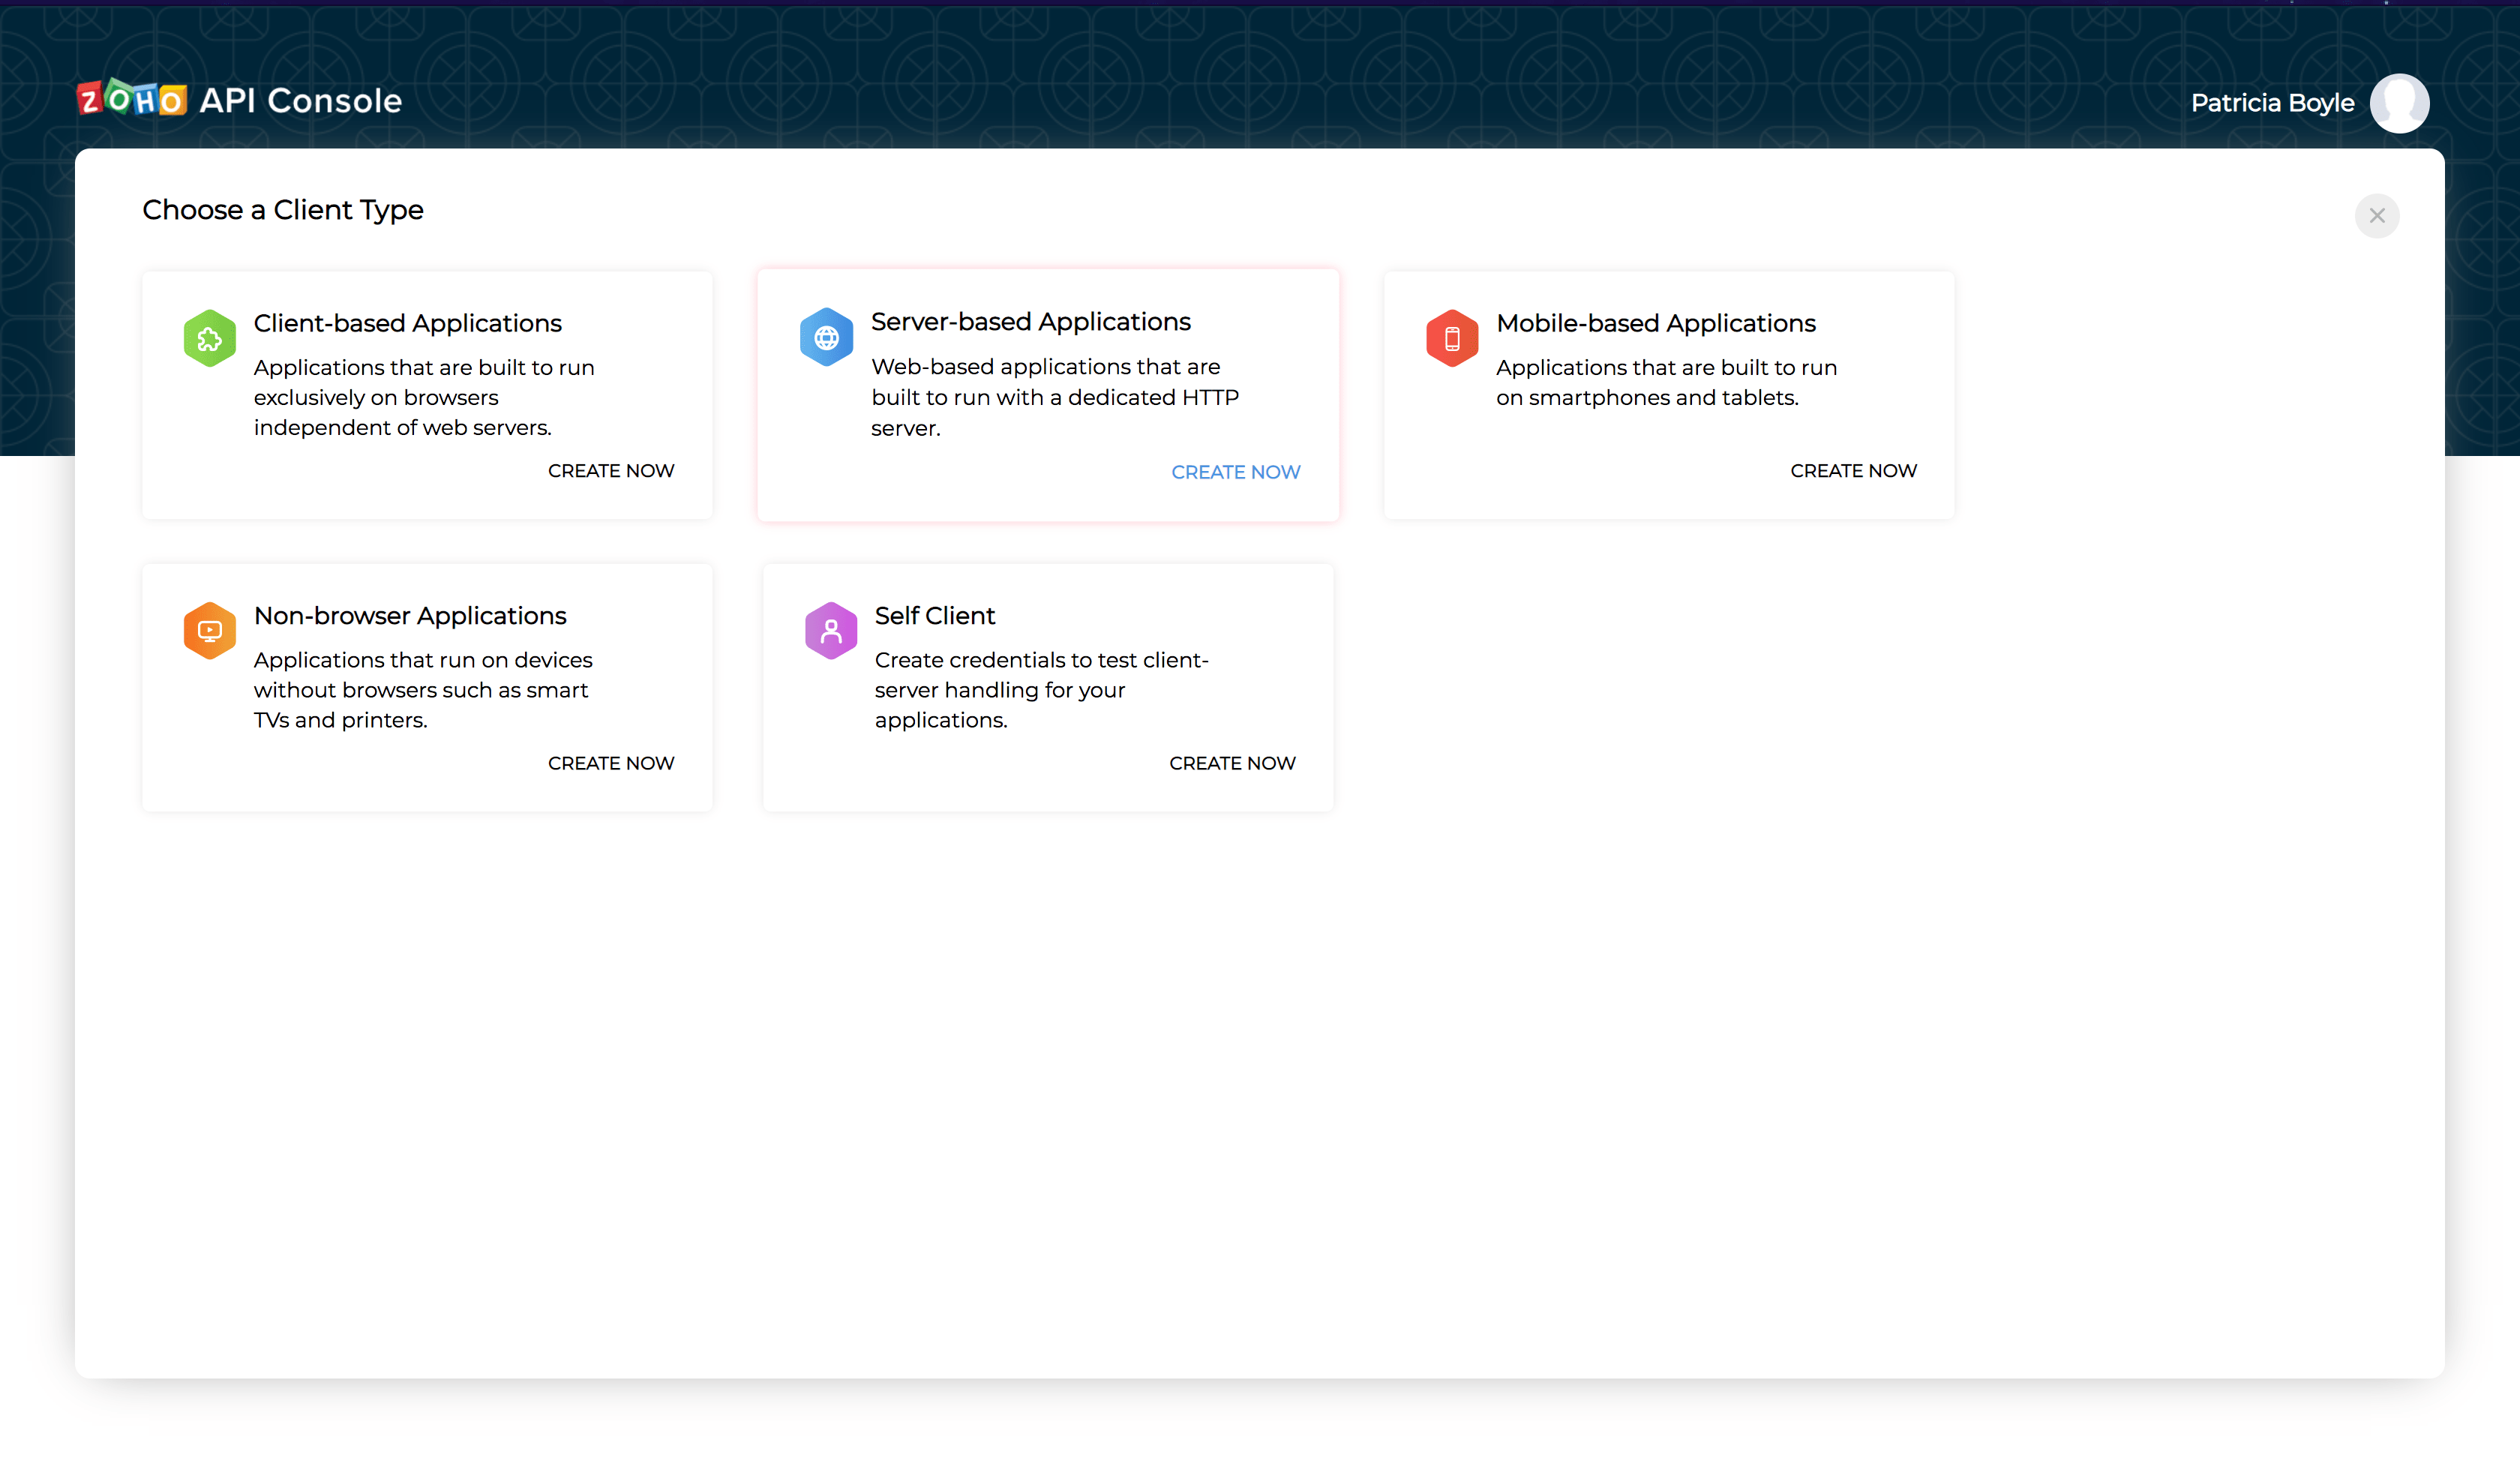Create a Mobile-based Application now

(1853, 470)
